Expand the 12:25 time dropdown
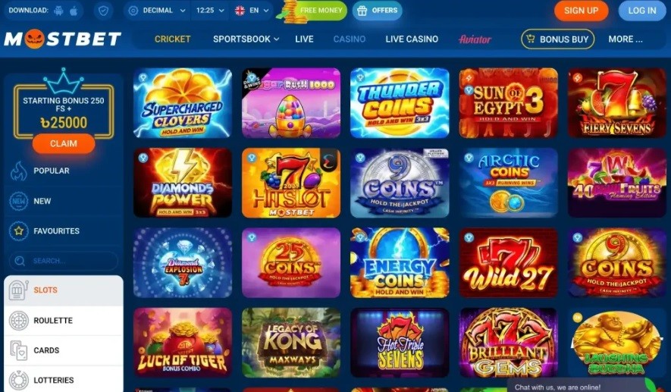671x392 pixels. (x=210, y=11)
